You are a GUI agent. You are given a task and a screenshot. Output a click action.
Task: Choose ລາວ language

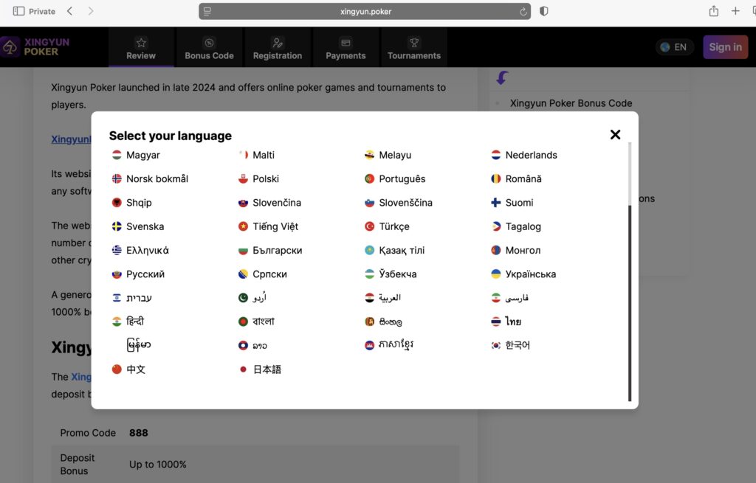[x=259, y=345]
